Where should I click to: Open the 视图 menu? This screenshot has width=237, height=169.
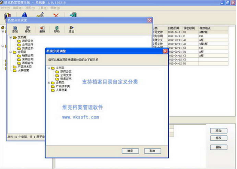30,8
